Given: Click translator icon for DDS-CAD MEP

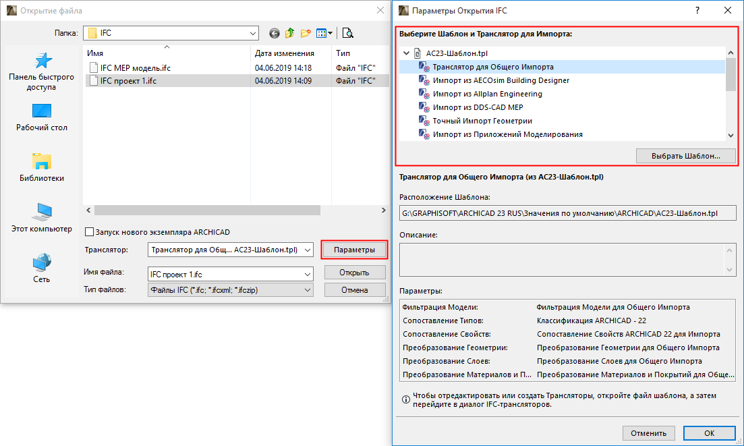Looking at the screenshot, I should tap(424, 107).
